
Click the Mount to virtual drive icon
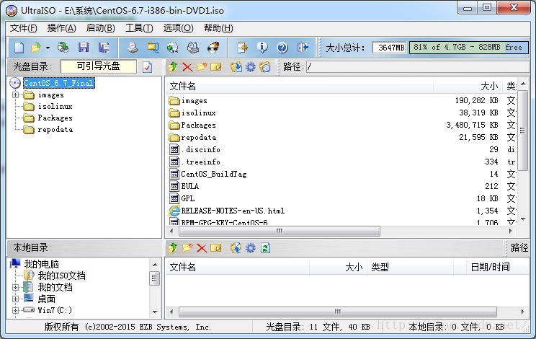[193, 48]
